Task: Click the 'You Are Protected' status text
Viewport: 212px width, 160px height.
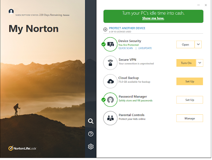Action: point(129,45)
